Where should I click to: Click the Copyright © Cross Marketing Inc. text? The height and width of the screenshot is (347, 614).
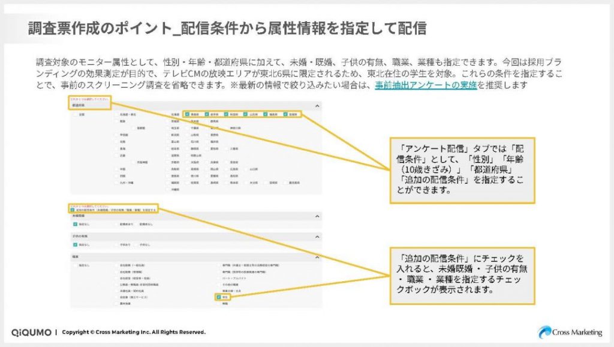(x=134, y=332)
